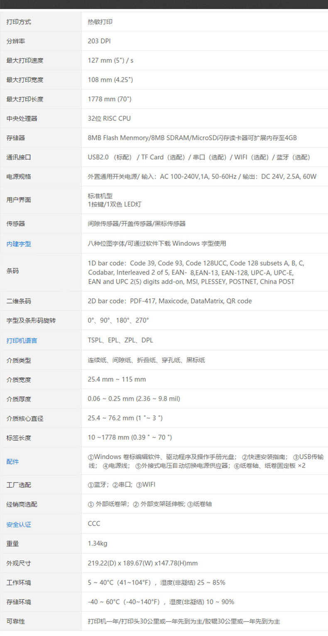The image size is (328, 636).
Task: Click the 1.34kg value
Action: pos(98,543)
